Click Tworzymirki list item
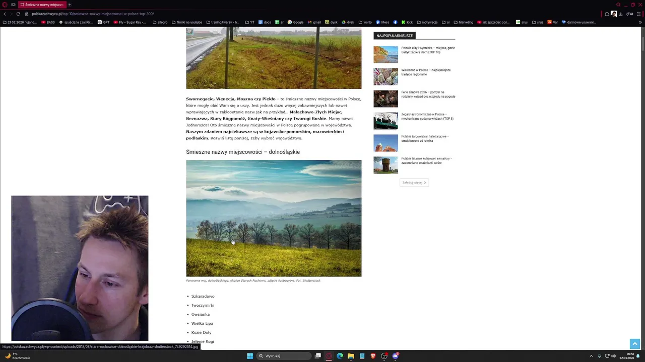The width and height of the screenshot is (645, 362). [203, 305]
